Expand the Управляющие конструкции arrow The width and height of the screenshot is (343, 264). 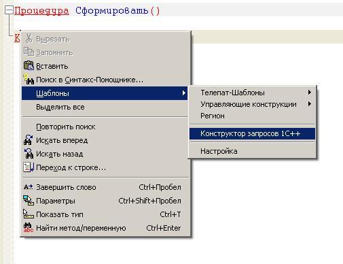(x=310, y=104)
